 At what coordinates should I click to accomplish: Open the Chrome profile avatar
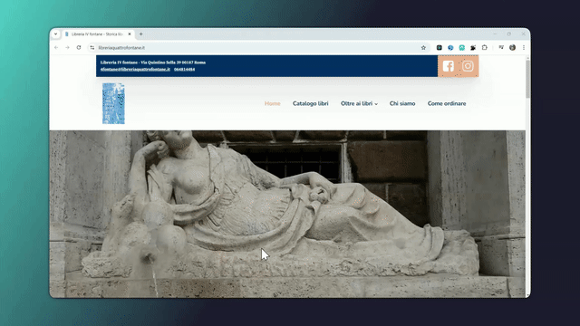(x=512, y=48)
